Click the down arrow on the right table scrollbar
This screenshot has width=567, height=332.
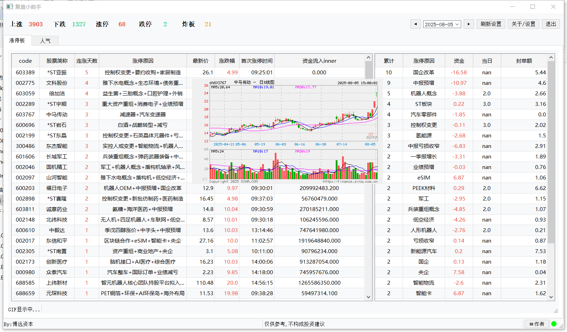(x=551, y=297)
